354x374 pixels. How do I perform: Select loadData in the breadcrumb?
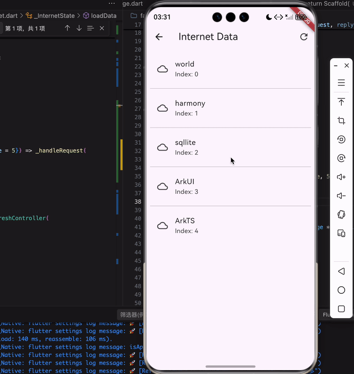pyautogui.click(x=104, y=16)
